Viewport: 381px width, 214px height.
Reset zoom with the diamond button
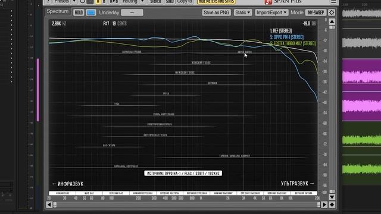[332, 204]
